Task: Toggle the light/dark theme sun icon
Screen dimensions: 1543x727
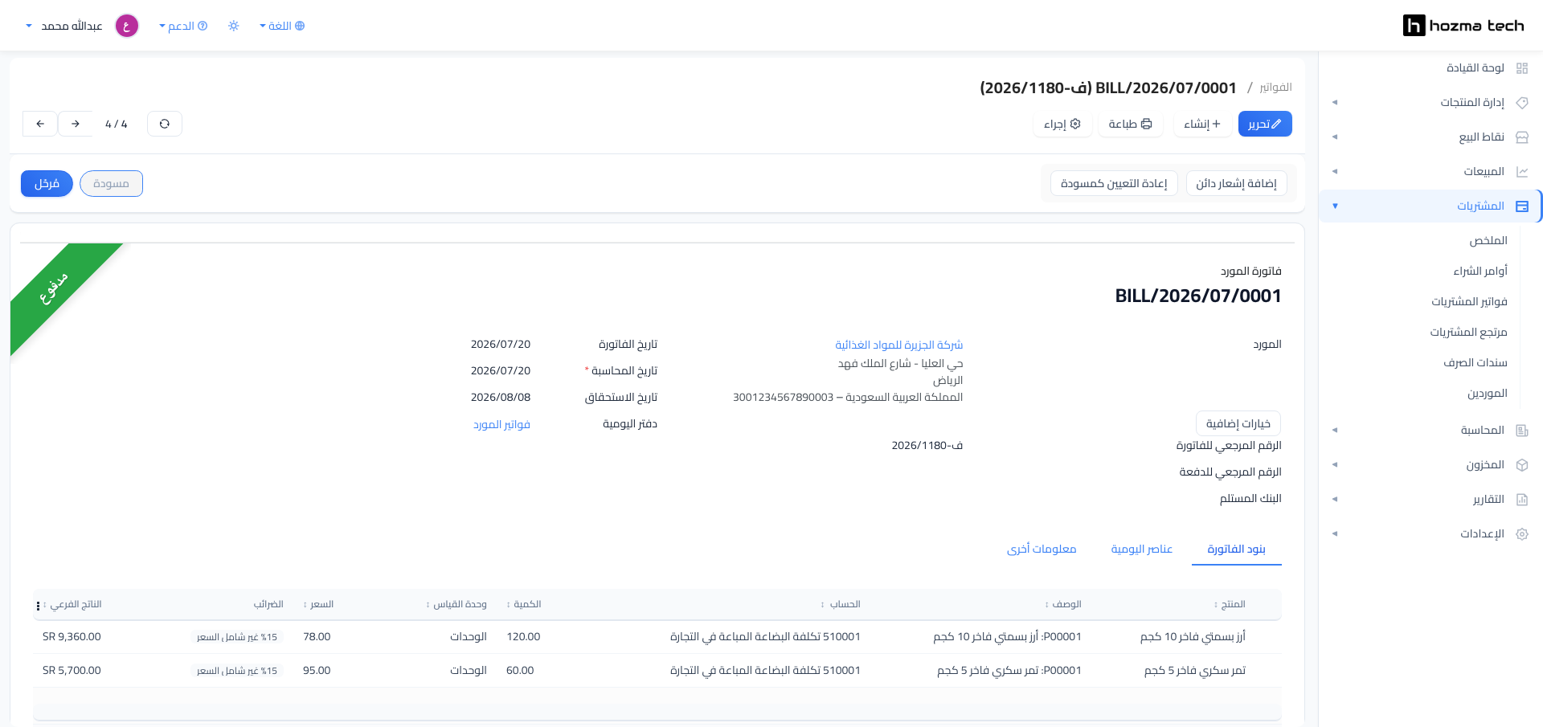Action: click(234, 26)
